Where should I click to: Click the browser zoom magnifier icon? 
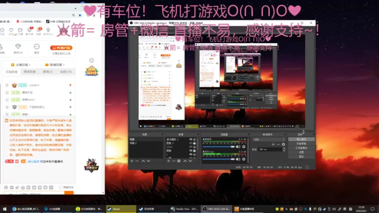(x=73, y=15)
